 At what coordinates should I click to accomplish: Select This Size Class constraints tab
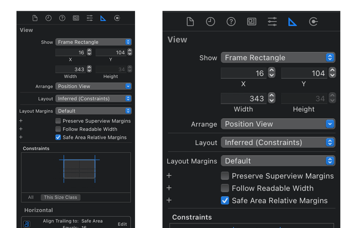click(x=60, y=197)
